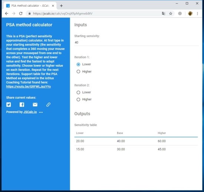Open the three-dots menu beside JSCalc.io
The width and height of the screenshot is (204, 192).
click(x=41, y=112)
